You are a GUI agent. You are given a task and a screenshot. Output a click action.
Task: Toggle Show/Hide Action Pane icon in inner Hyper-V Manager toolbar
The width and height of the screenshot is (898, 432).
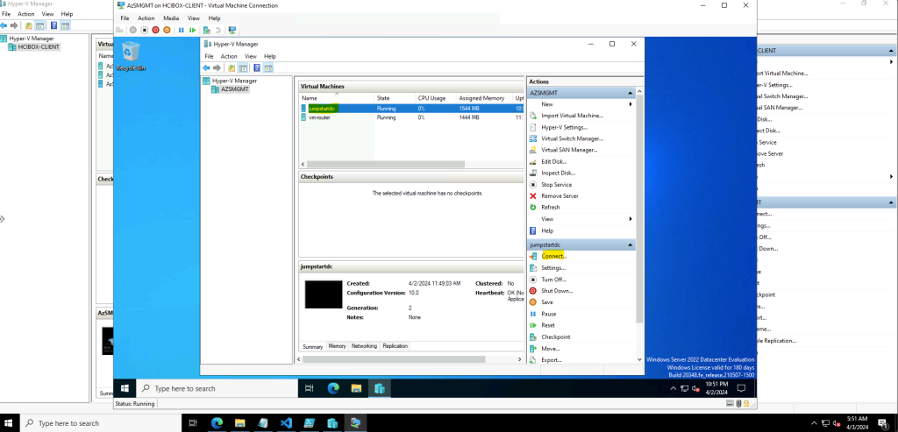click(x=268, y=68)
